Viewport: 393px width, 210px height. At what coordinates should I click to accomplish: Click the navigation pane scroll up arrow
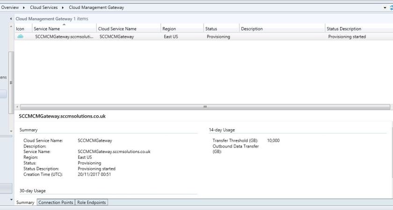pos(11,26)
